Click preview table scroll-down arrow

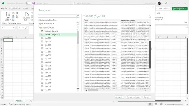click(x=150, y=86)
